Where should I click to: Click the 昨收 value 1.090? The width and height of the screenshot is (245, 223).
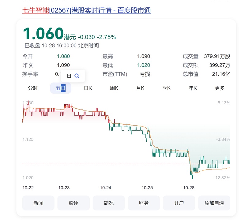tap(63, 65)
